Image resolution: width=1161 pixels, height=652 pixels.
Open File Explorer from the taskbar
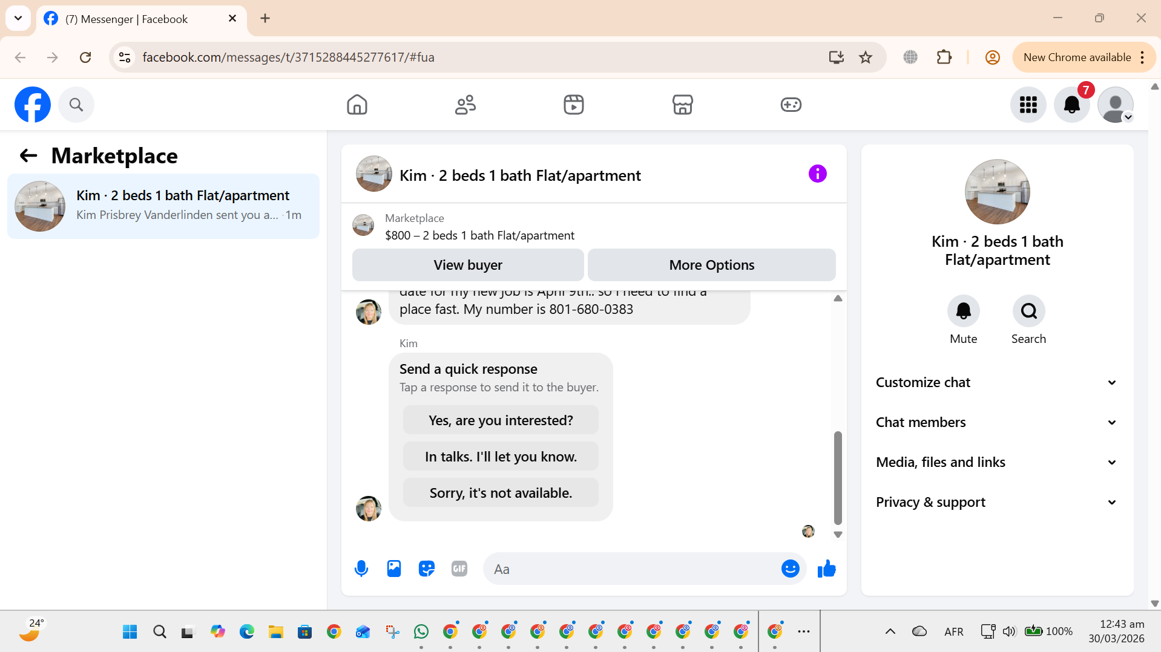[x=276, y=632]
